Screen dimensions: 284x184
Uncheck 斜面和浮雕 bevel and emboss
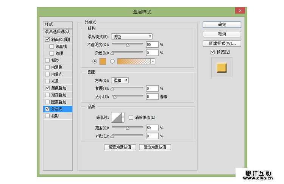47,39
